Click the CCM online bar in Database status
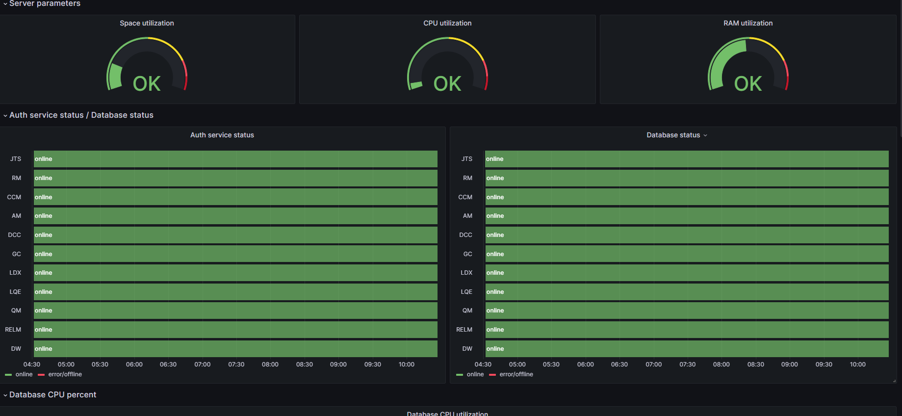The height and width of the screenshot is (416, 902). tap(687, 197)
